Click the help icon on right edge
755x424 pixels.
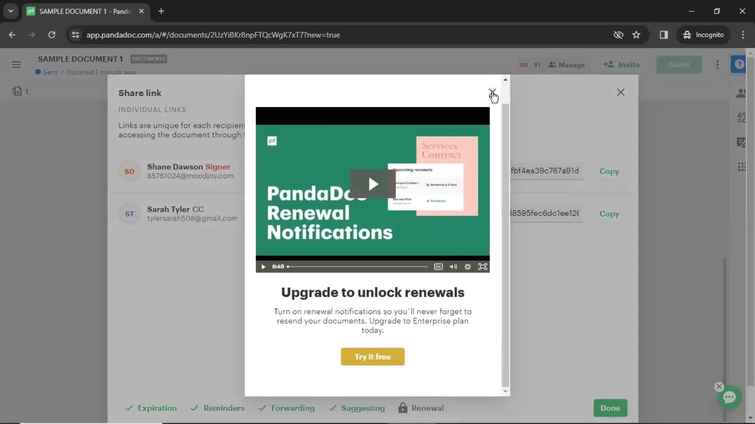tap(739, 64)
